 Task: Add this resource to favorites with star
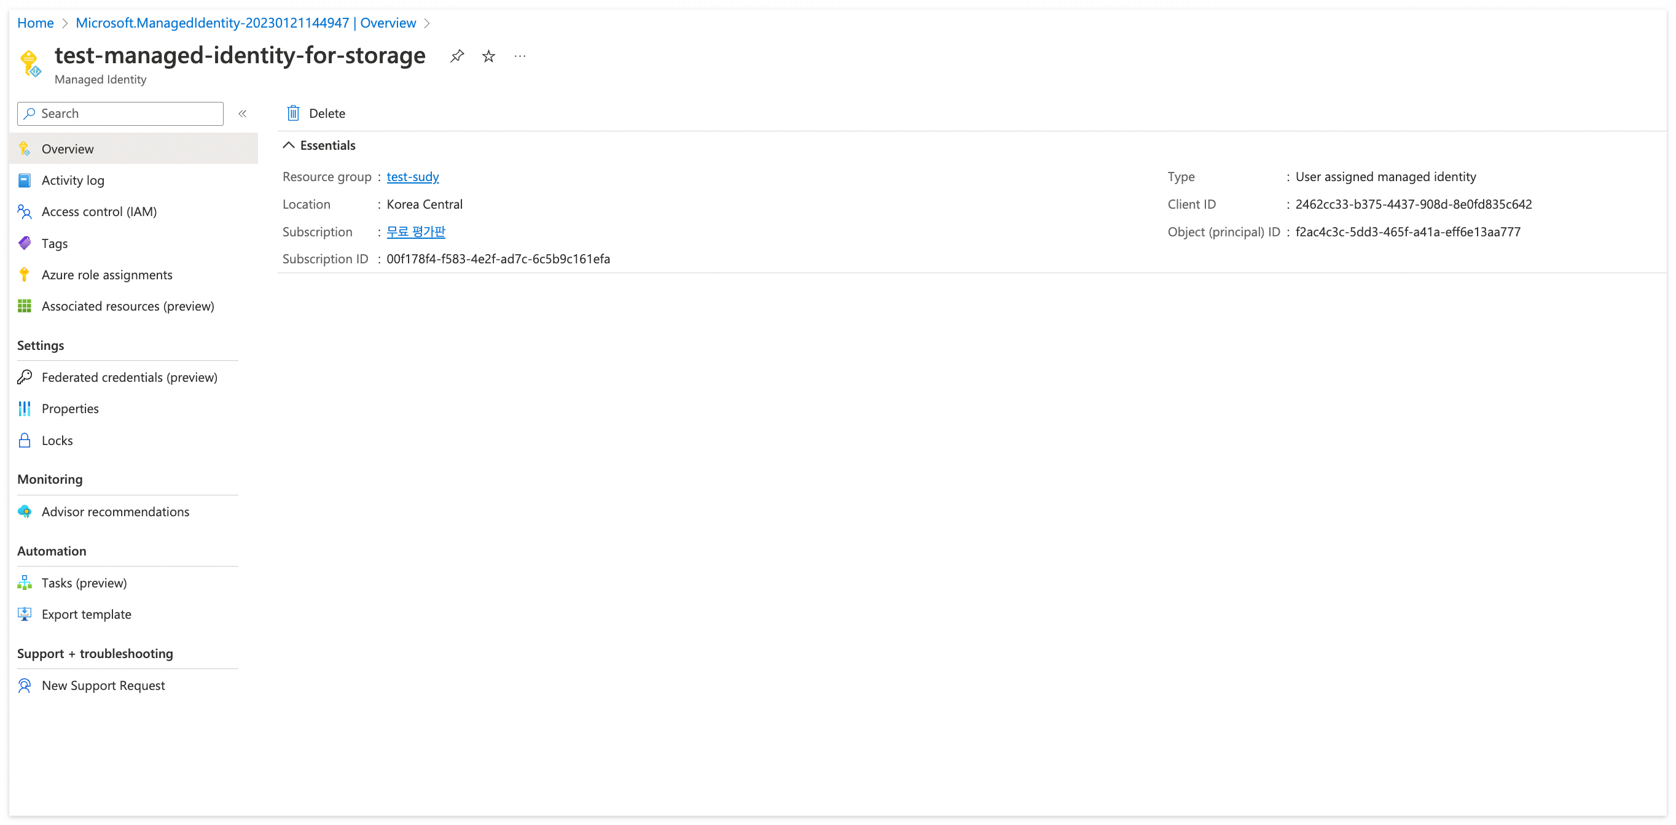(488, 56)
